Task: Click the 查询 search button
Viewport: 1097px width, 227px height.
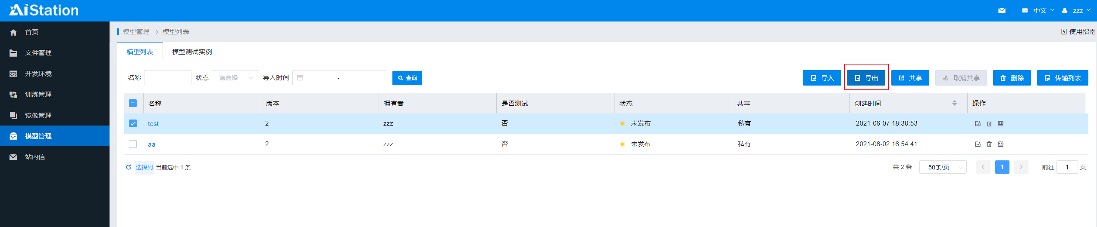Action: [x=407, y=78]
